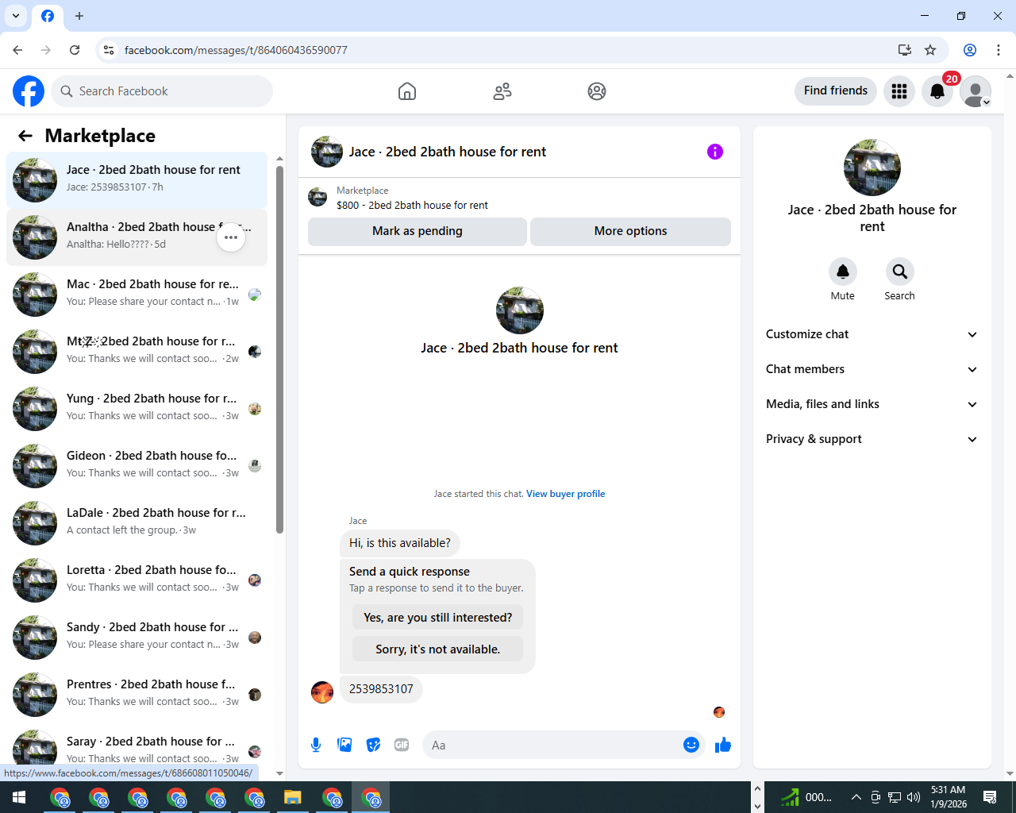This screenshot has height=813, width=1016.
Task: Open conversation information purple icon
Action: [x=715, y=152]
